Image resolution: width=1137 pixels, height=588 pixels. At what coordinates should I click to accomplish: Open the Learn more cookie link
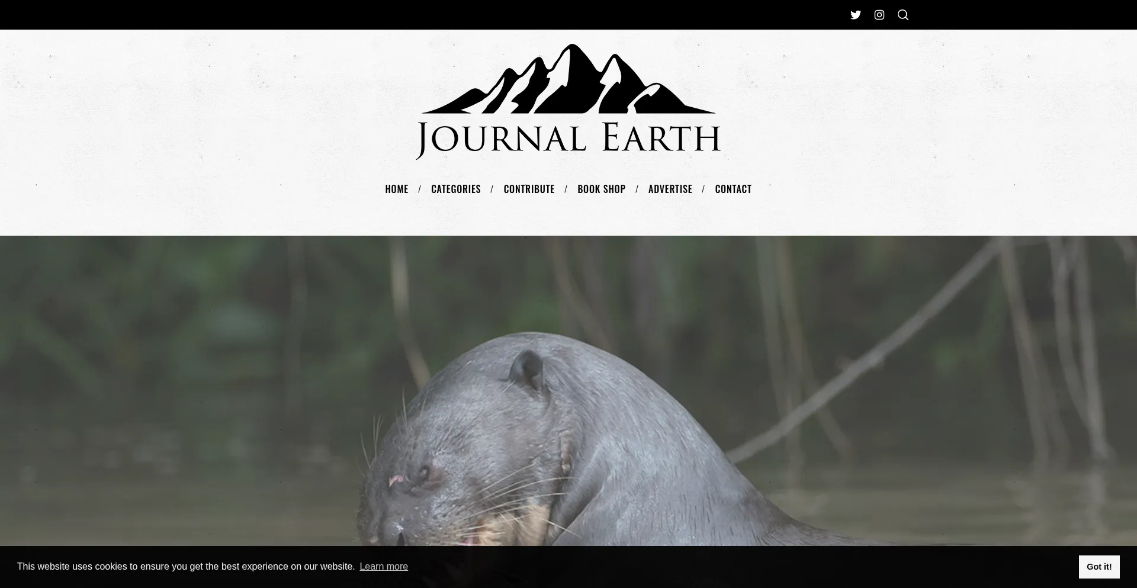click(383, 567)
